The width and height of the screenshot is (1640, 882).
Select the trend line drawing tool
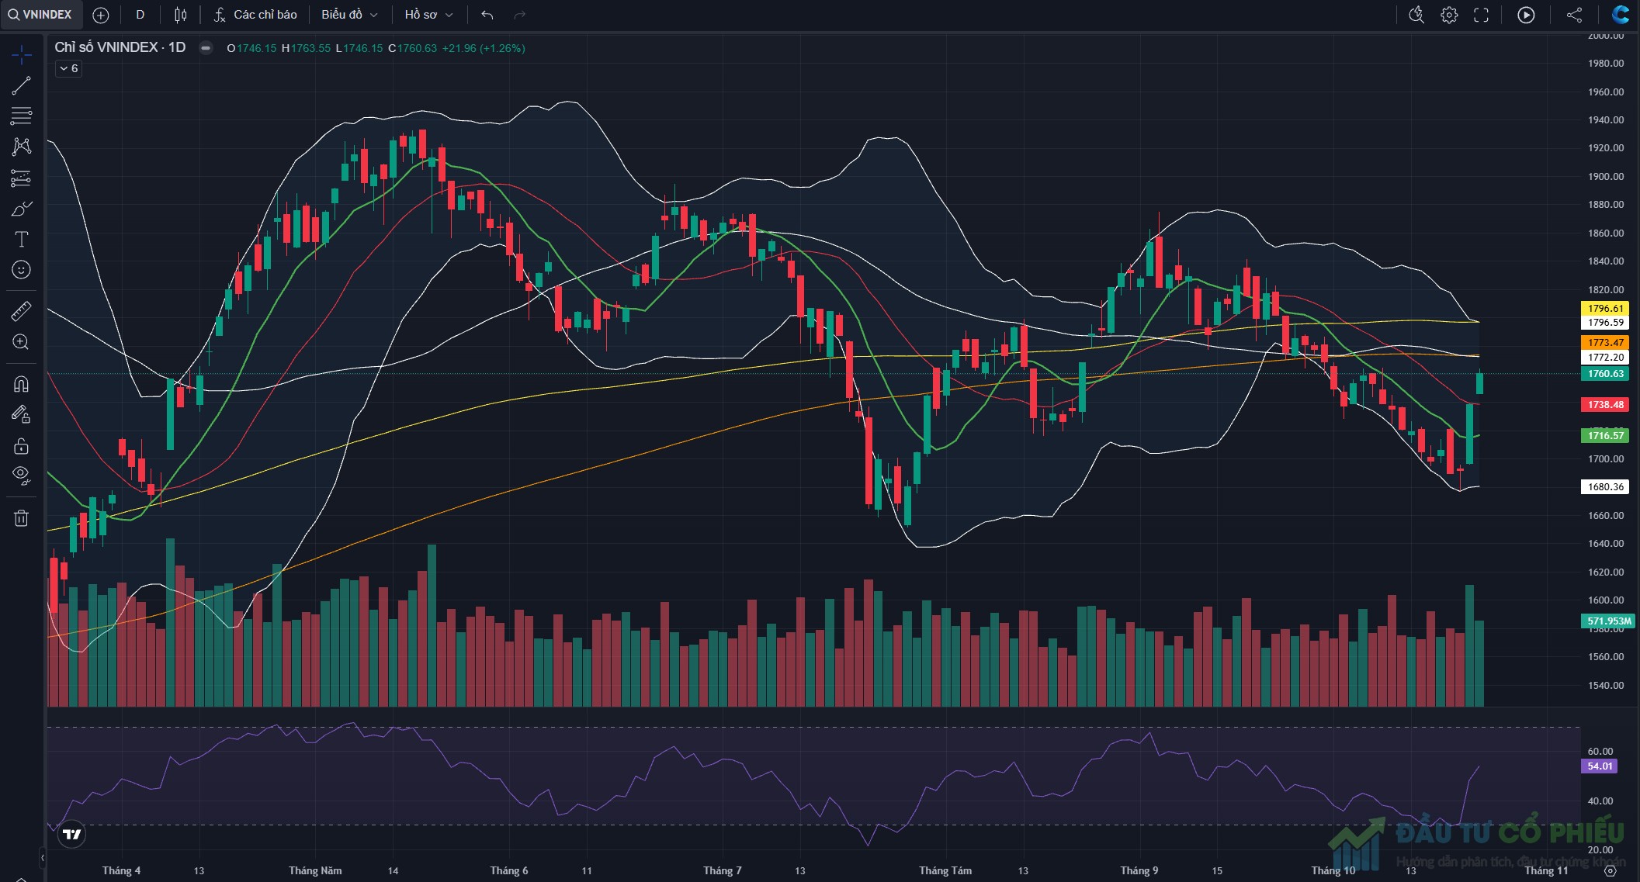[22, 85]
